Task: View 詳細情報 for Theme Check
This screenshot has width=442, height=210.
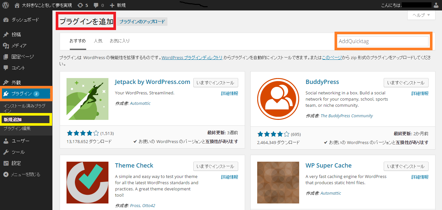Action: pos(230,177)
